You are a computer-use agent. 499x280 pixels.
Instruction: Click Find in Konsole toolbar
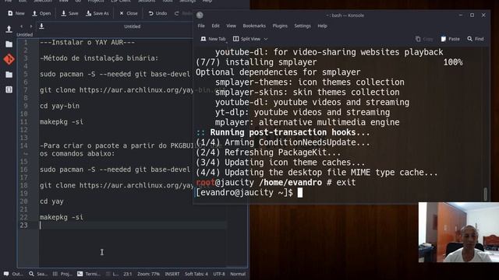475,39
